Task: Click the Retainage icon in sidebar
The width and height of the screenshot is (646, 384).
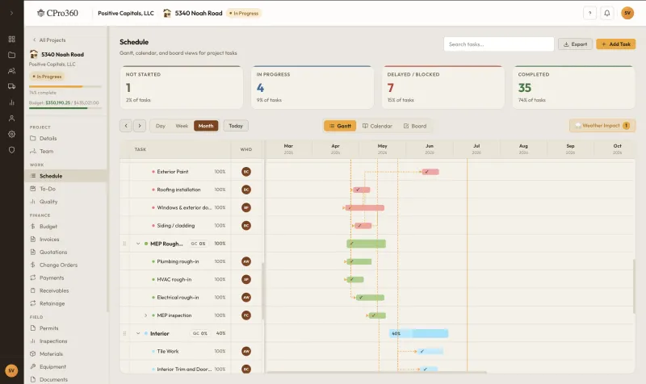Action: (x=33, y=303)
